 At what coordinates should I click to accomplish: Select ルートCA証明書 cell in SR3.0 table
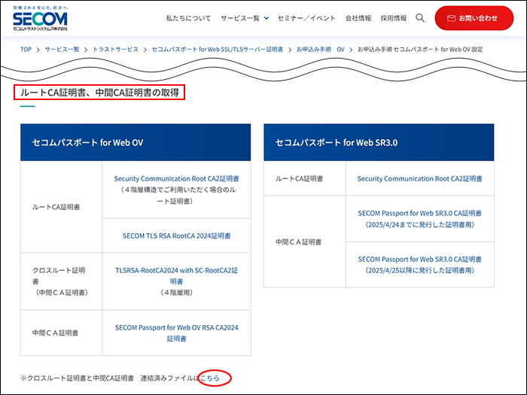304,179
